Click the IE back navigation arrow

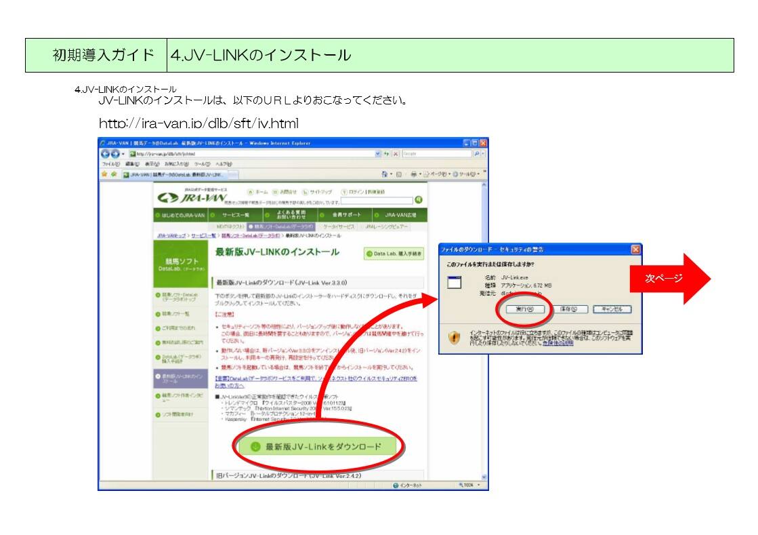point(106,154)
